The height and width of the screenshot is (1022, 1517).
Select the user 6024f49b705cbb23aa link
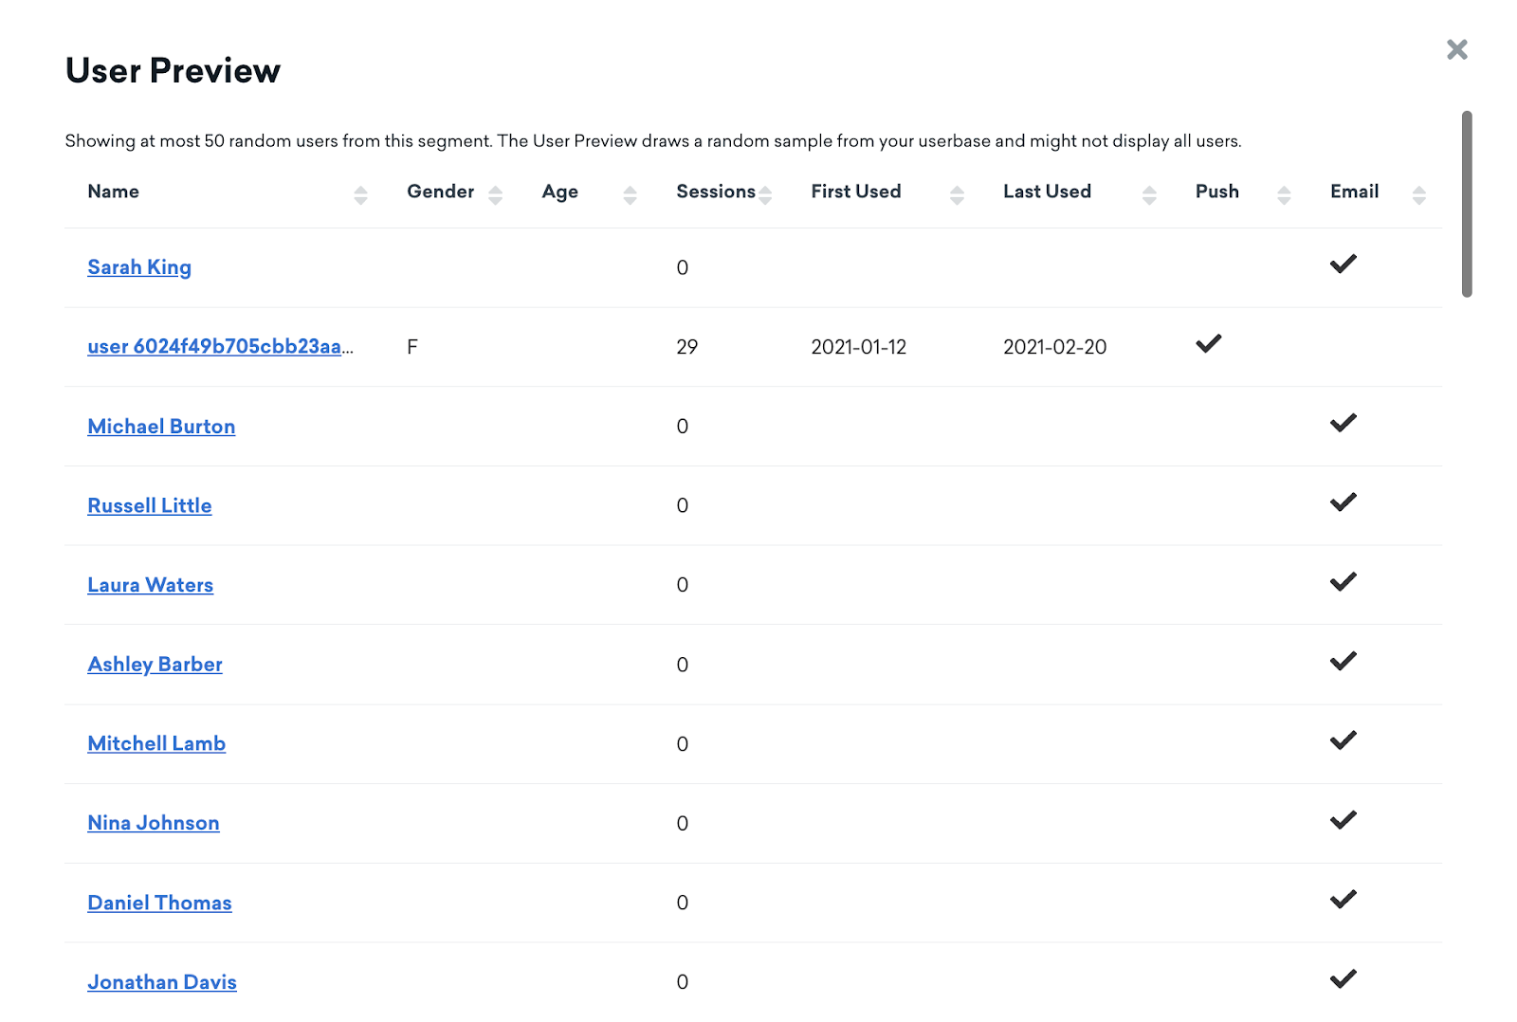[x=220, y=346]
